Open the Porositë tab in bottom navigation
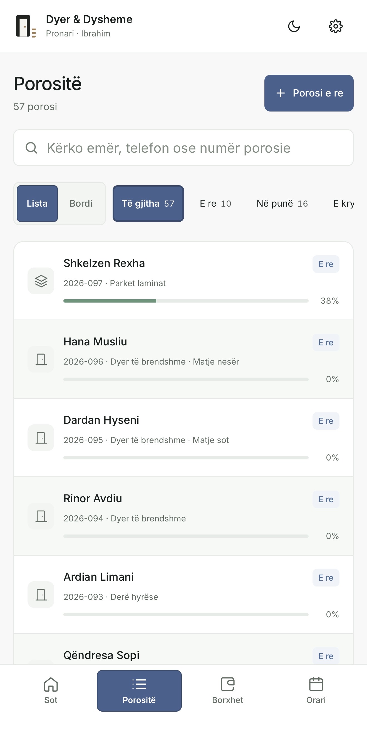367x745 pixels. (139, 690)
